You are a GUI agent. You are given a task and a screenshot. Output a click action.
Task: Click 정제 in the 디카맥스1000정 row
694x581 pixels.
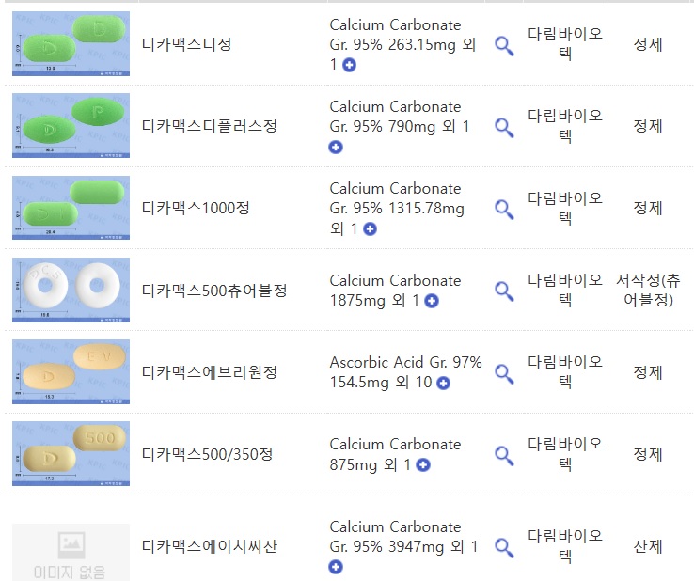tap(648, 208)
